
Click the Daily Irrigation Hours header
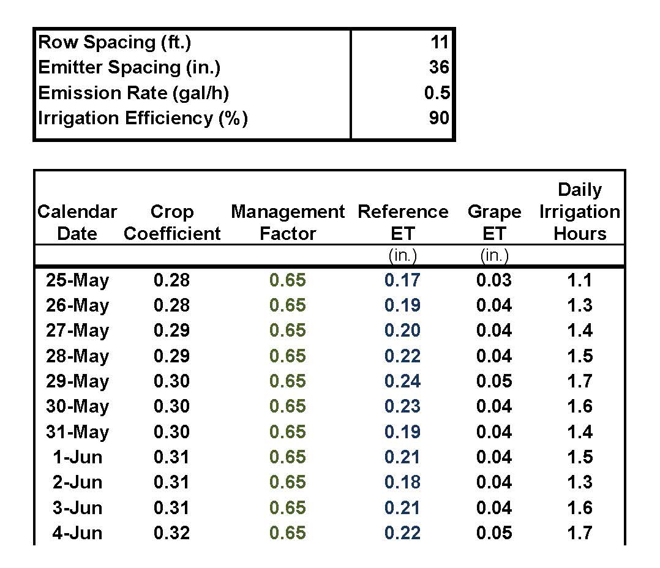tap(579, 212)
